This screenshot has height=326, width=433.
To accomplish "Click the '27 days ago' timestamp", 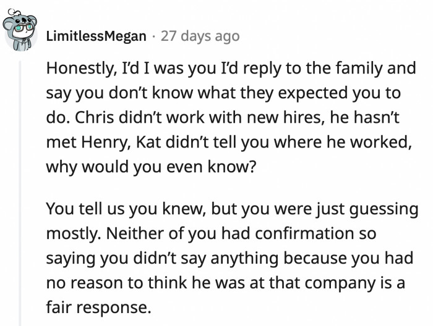I will pos(200,36).
